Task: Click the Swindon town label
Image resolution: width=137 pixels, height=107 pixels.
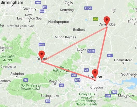Action: (x=17, y=74)
